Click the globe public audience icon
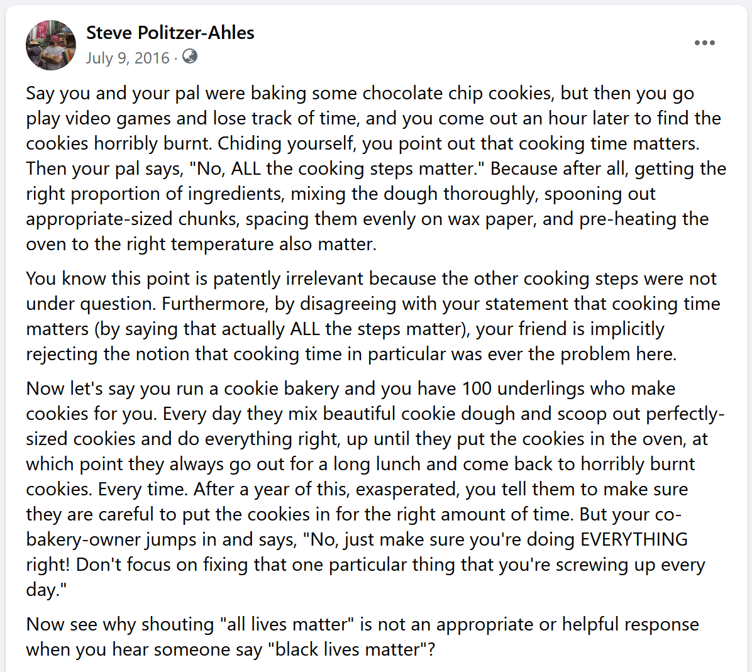This screenshot has width=752, height=672. point(190,57)
